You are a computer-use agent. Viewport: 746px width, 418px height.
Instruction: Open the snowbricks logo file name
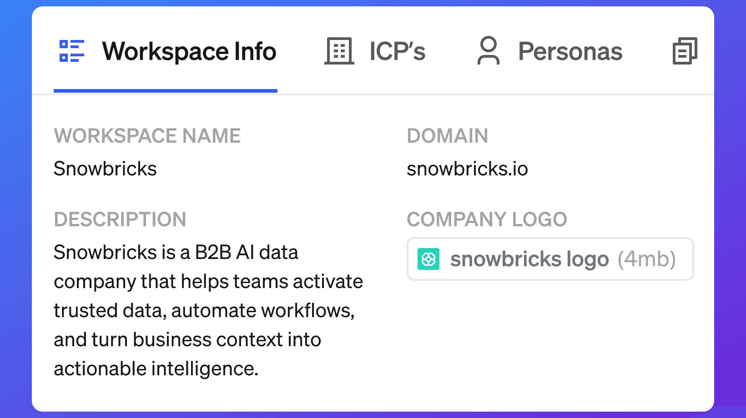point(529,259)
